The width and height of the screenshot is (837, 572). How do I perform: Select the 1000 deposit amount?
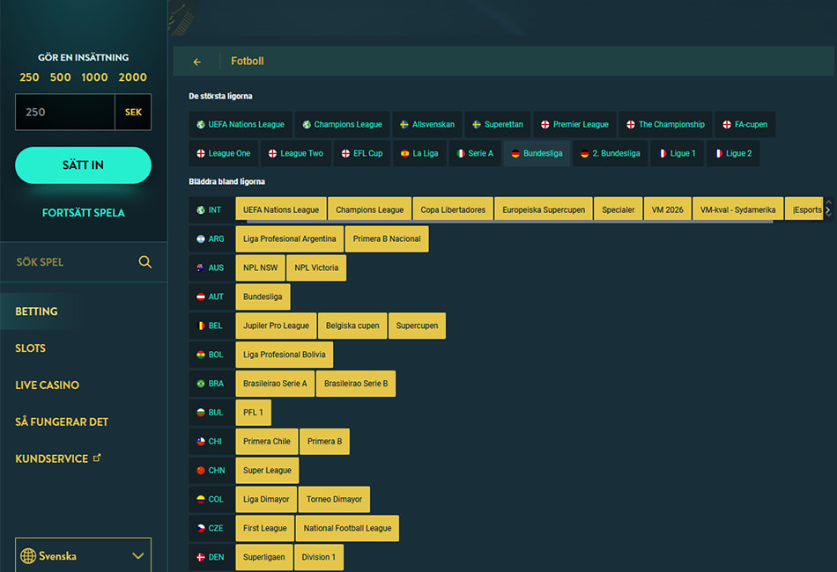pos(94,77)
